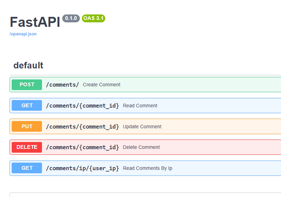
Task: Collapse the default tag section
Action: pos(28,65)
